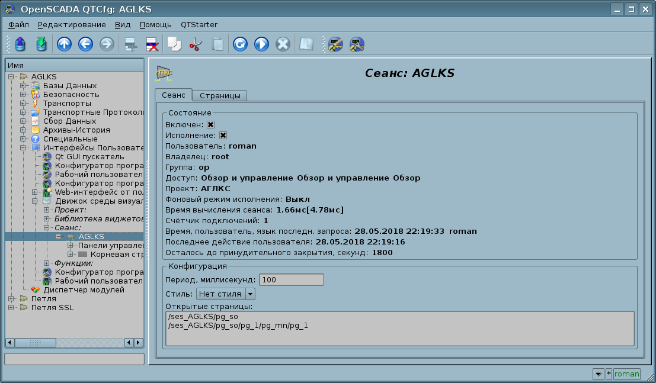Expand the Сбор Данных node
The height and width of the screenshot is (383, 656).
(x=23, y=121)
